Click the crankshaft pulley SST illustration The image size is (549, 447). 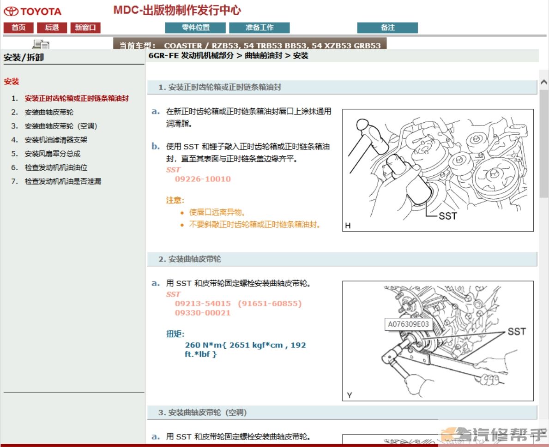coord(438,341)
